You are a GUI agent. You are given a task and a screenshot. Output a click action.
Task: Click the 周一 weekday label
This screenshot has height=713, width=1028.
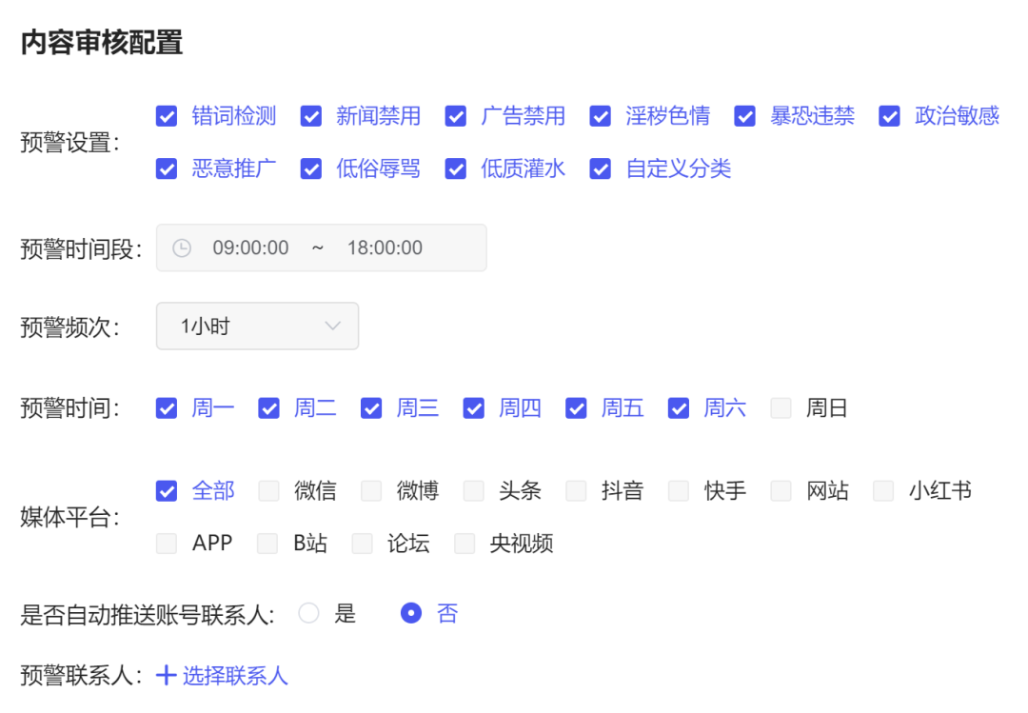[x=213, y=407]
